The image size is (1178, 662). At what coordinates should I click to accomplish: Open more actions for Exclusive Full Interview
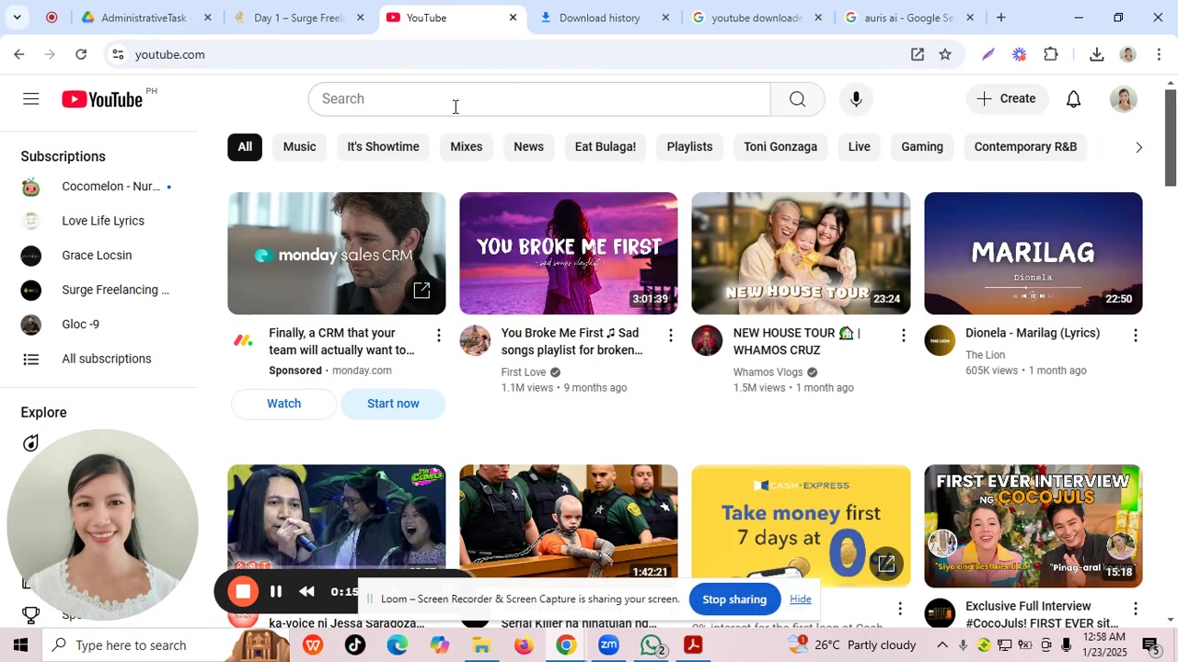(1135, 609)
